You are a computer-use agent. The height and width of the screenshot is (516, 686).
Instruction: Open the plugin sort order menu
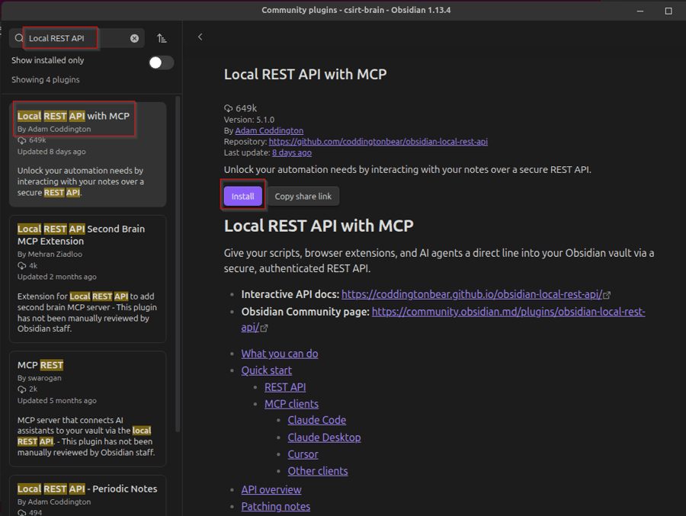click(162, 39)
